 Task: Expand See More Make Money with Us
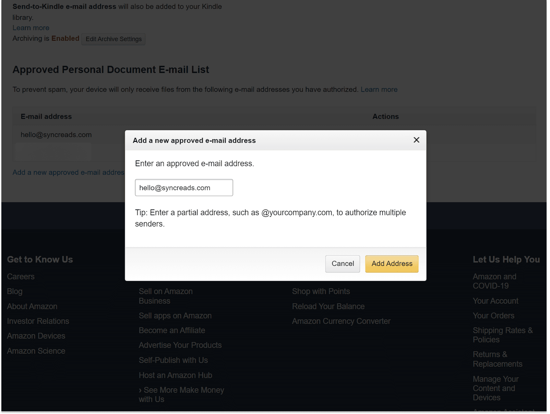click(x=181, y=394)
